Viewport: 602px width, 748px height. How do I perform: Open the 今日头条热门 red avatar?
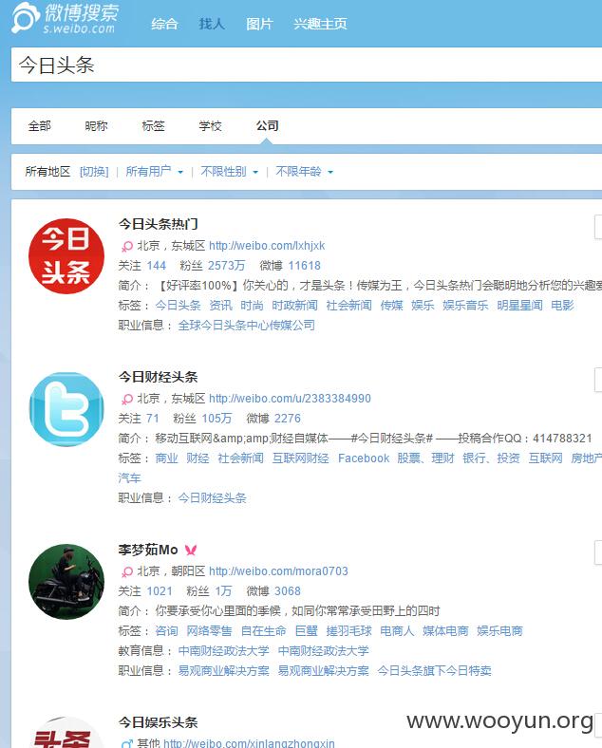click(66, 256)
